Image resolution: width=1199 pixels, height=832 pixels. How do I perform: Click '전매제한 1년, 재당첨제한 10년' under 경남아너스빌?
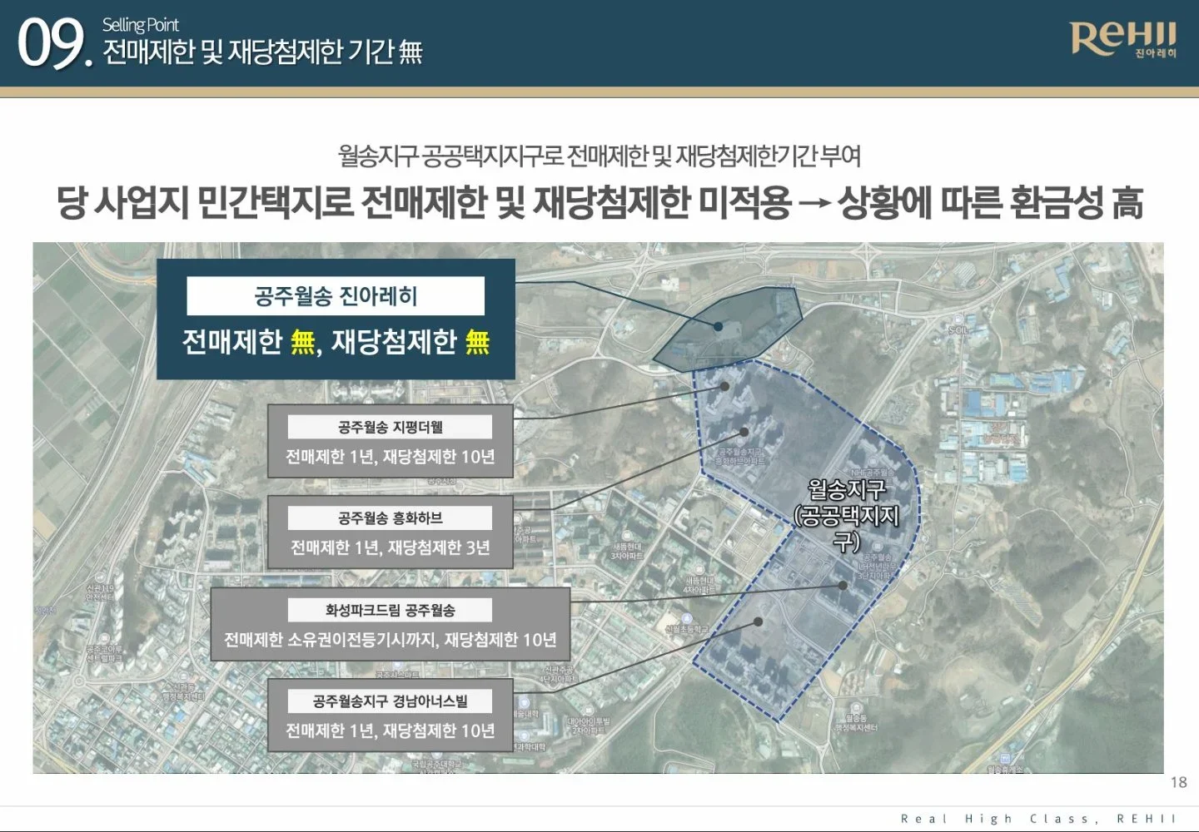click(390, 730)
